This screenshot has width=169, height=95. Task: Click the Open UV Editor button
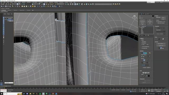pos(161,44)
